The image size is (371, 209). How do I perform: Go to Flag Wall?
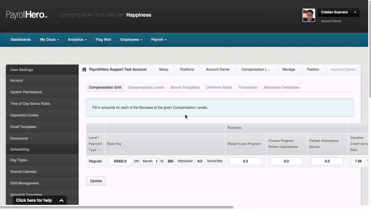pos(103,40)
